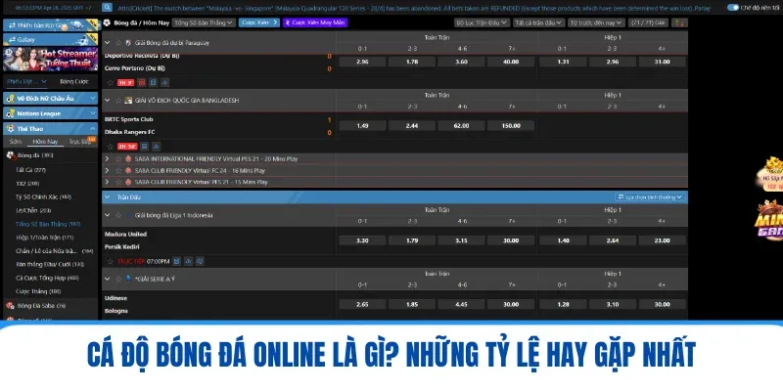
Task: Open red scoreboard icon for Cerro Porteno match
Action: pyautogui.click(x=142, y=83)
